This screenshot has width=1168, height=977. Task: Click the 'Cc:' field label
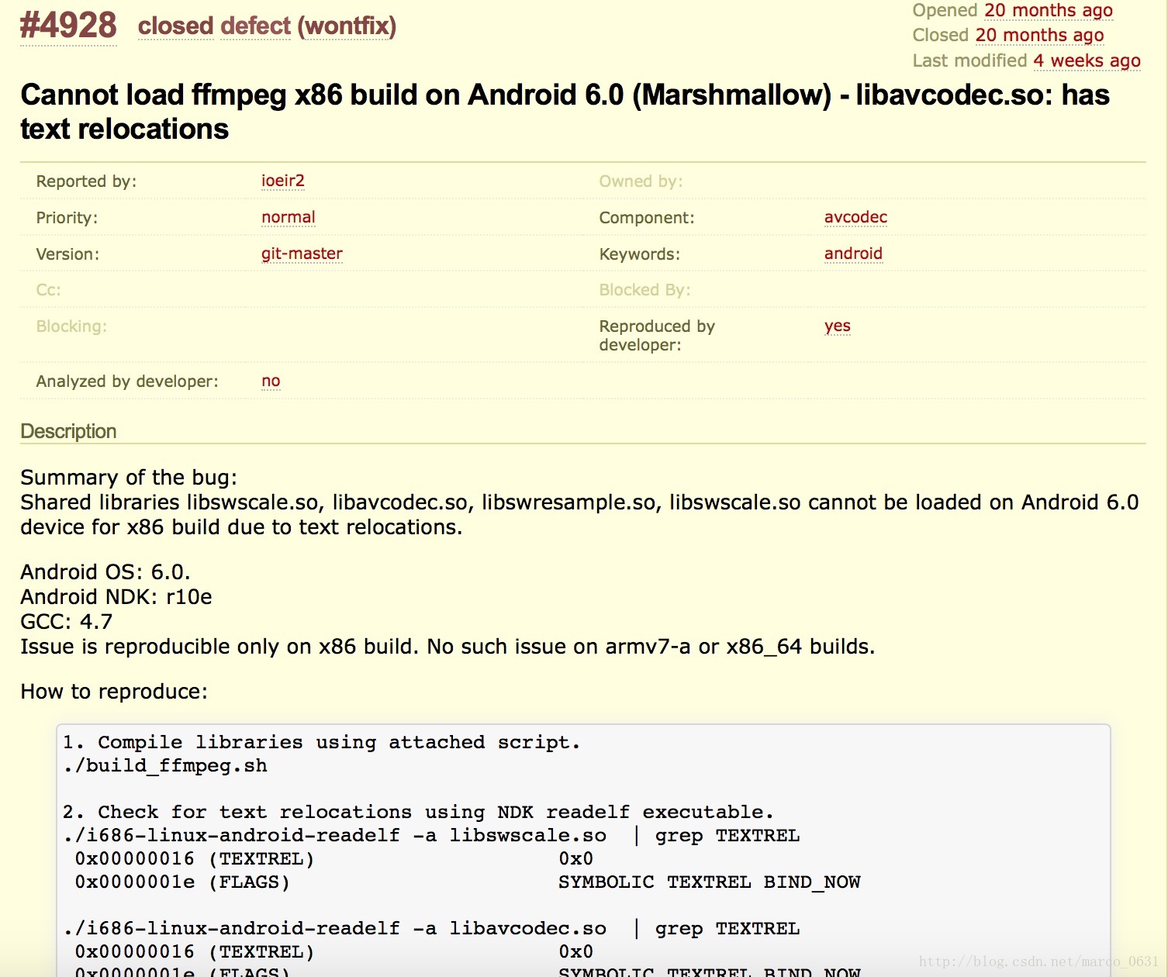click(x=48, y=290)
